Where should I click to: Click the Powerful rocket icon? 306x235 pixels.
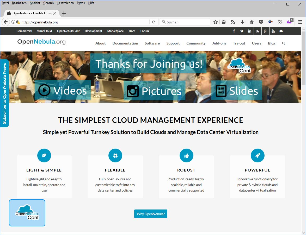[258, 156]
